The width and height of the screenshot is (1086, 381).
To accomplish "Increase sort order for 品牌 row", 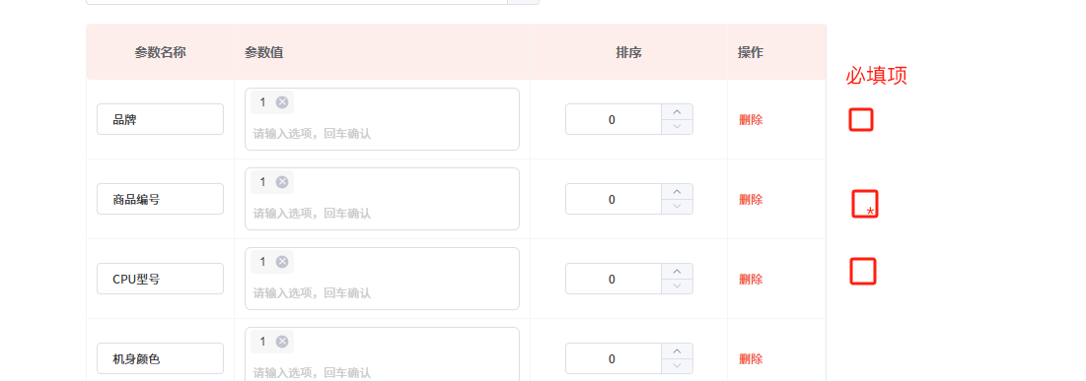I will tap(678, 112).
